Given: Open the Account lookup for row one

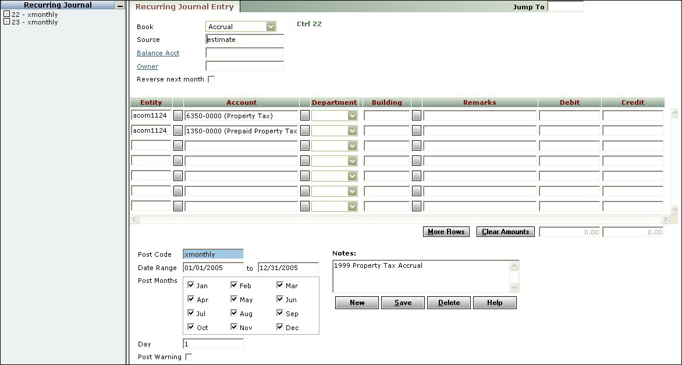Looking at the screenshot, I should pyautogui.click(x=305, y=115).
